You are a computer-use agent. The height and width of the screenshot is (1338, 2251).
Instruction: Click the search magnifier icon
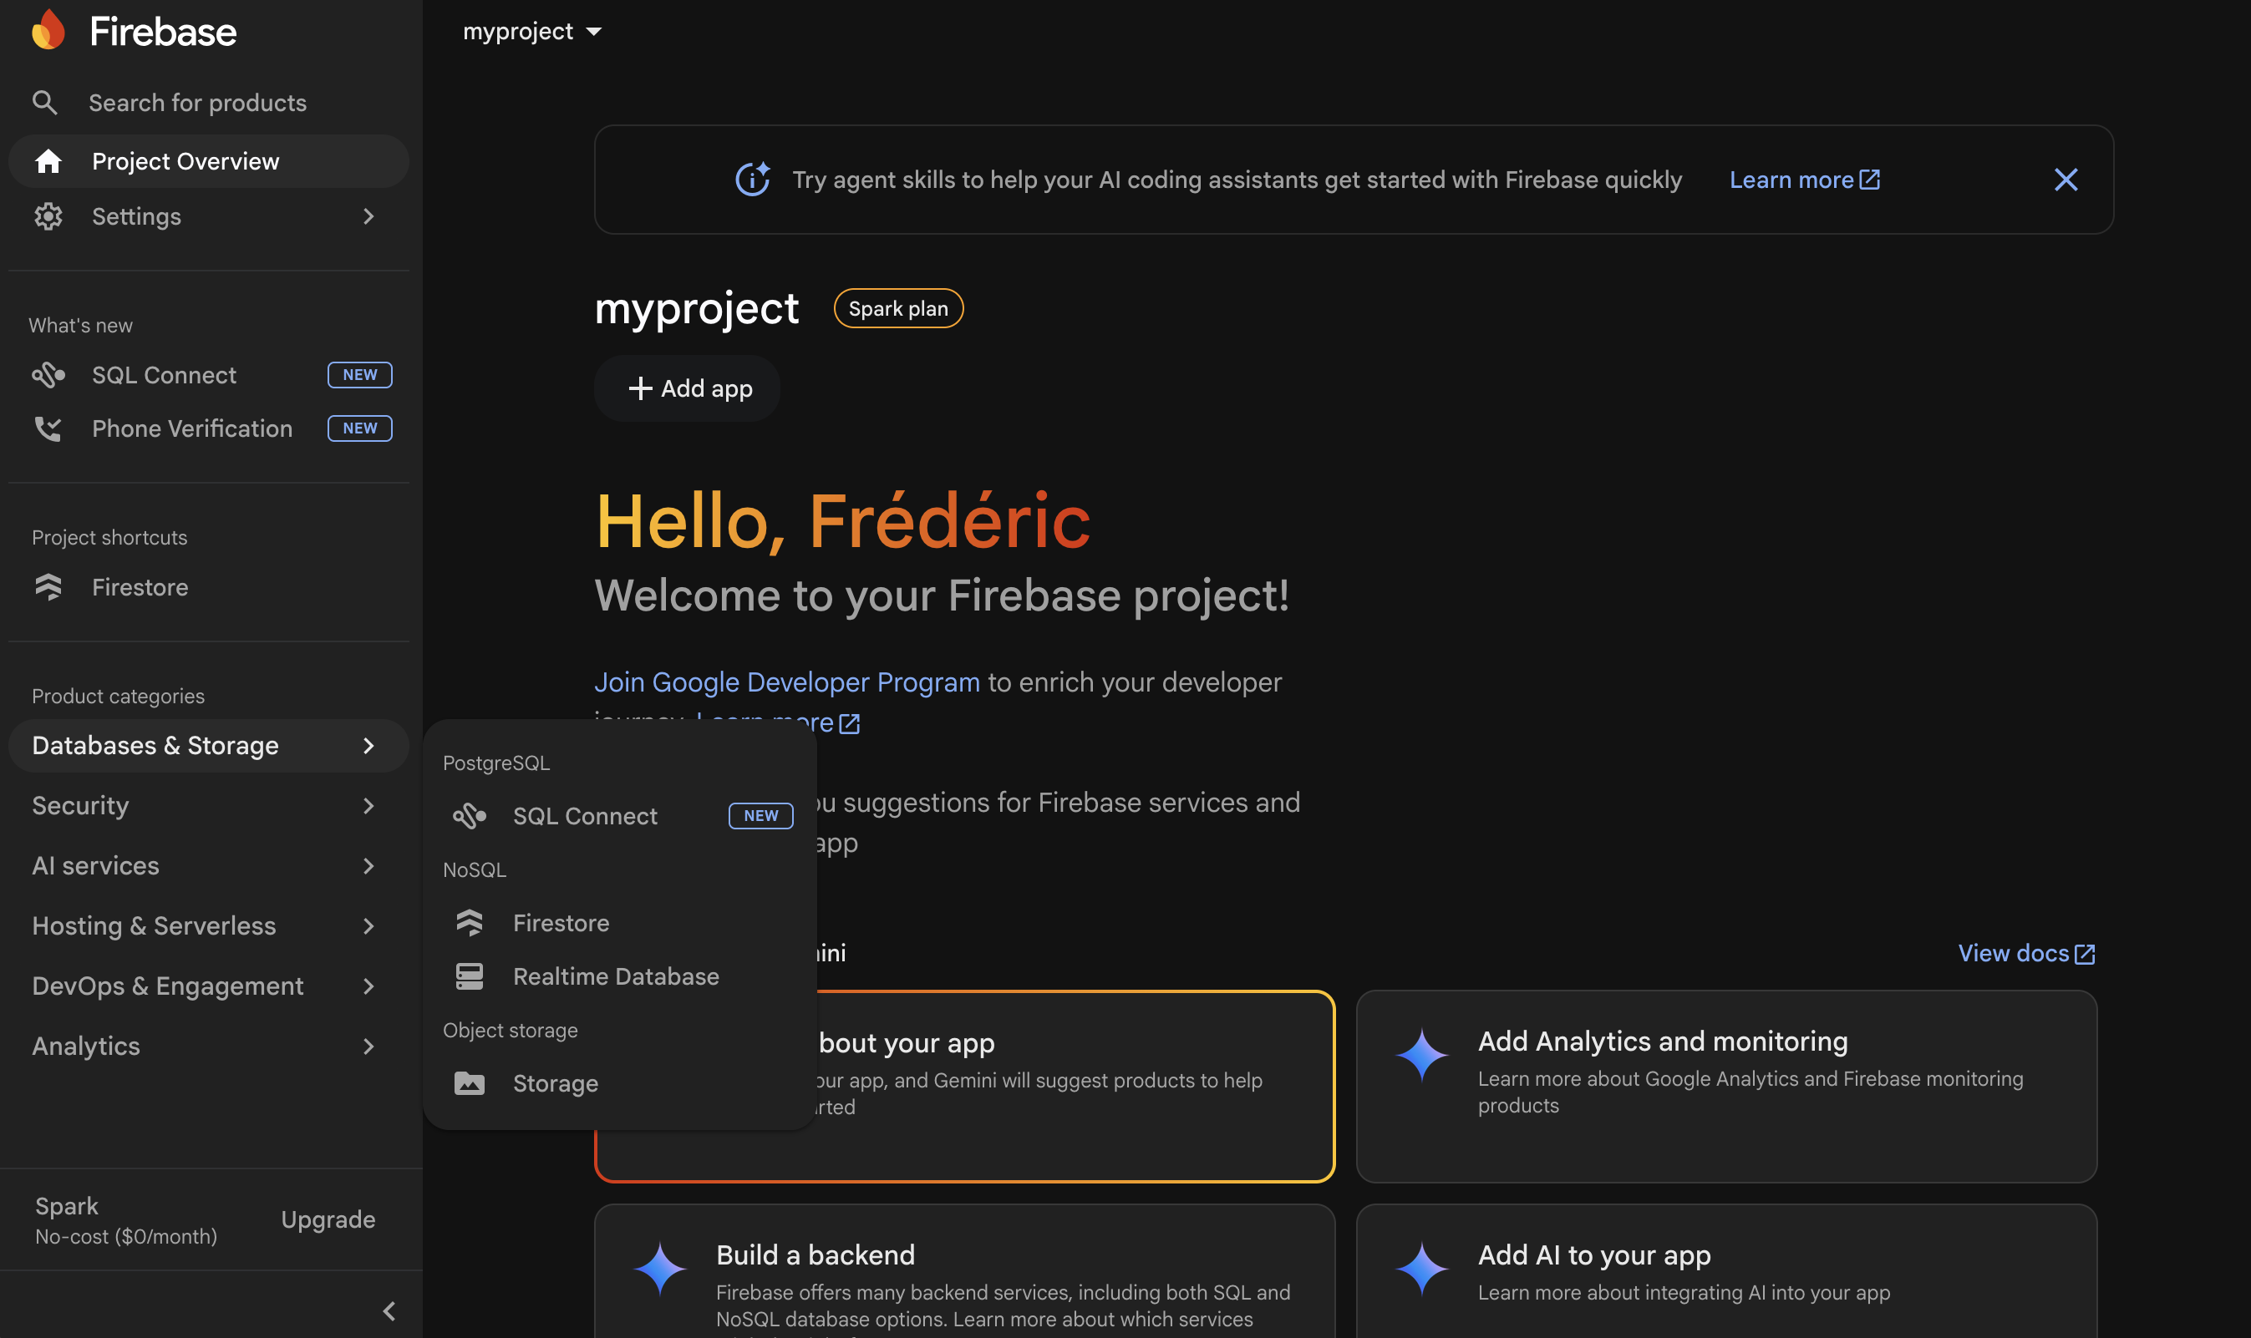[44, 103]
